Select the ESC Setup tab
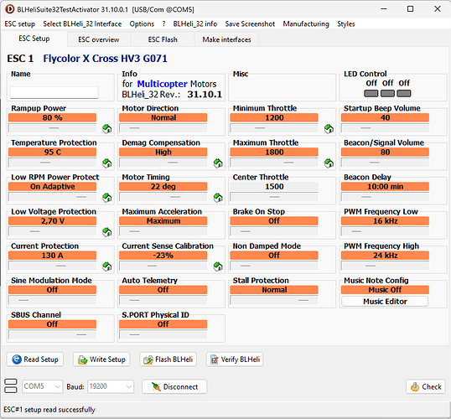This screenshot has width=451, height=419. click(x=34, y=39)
